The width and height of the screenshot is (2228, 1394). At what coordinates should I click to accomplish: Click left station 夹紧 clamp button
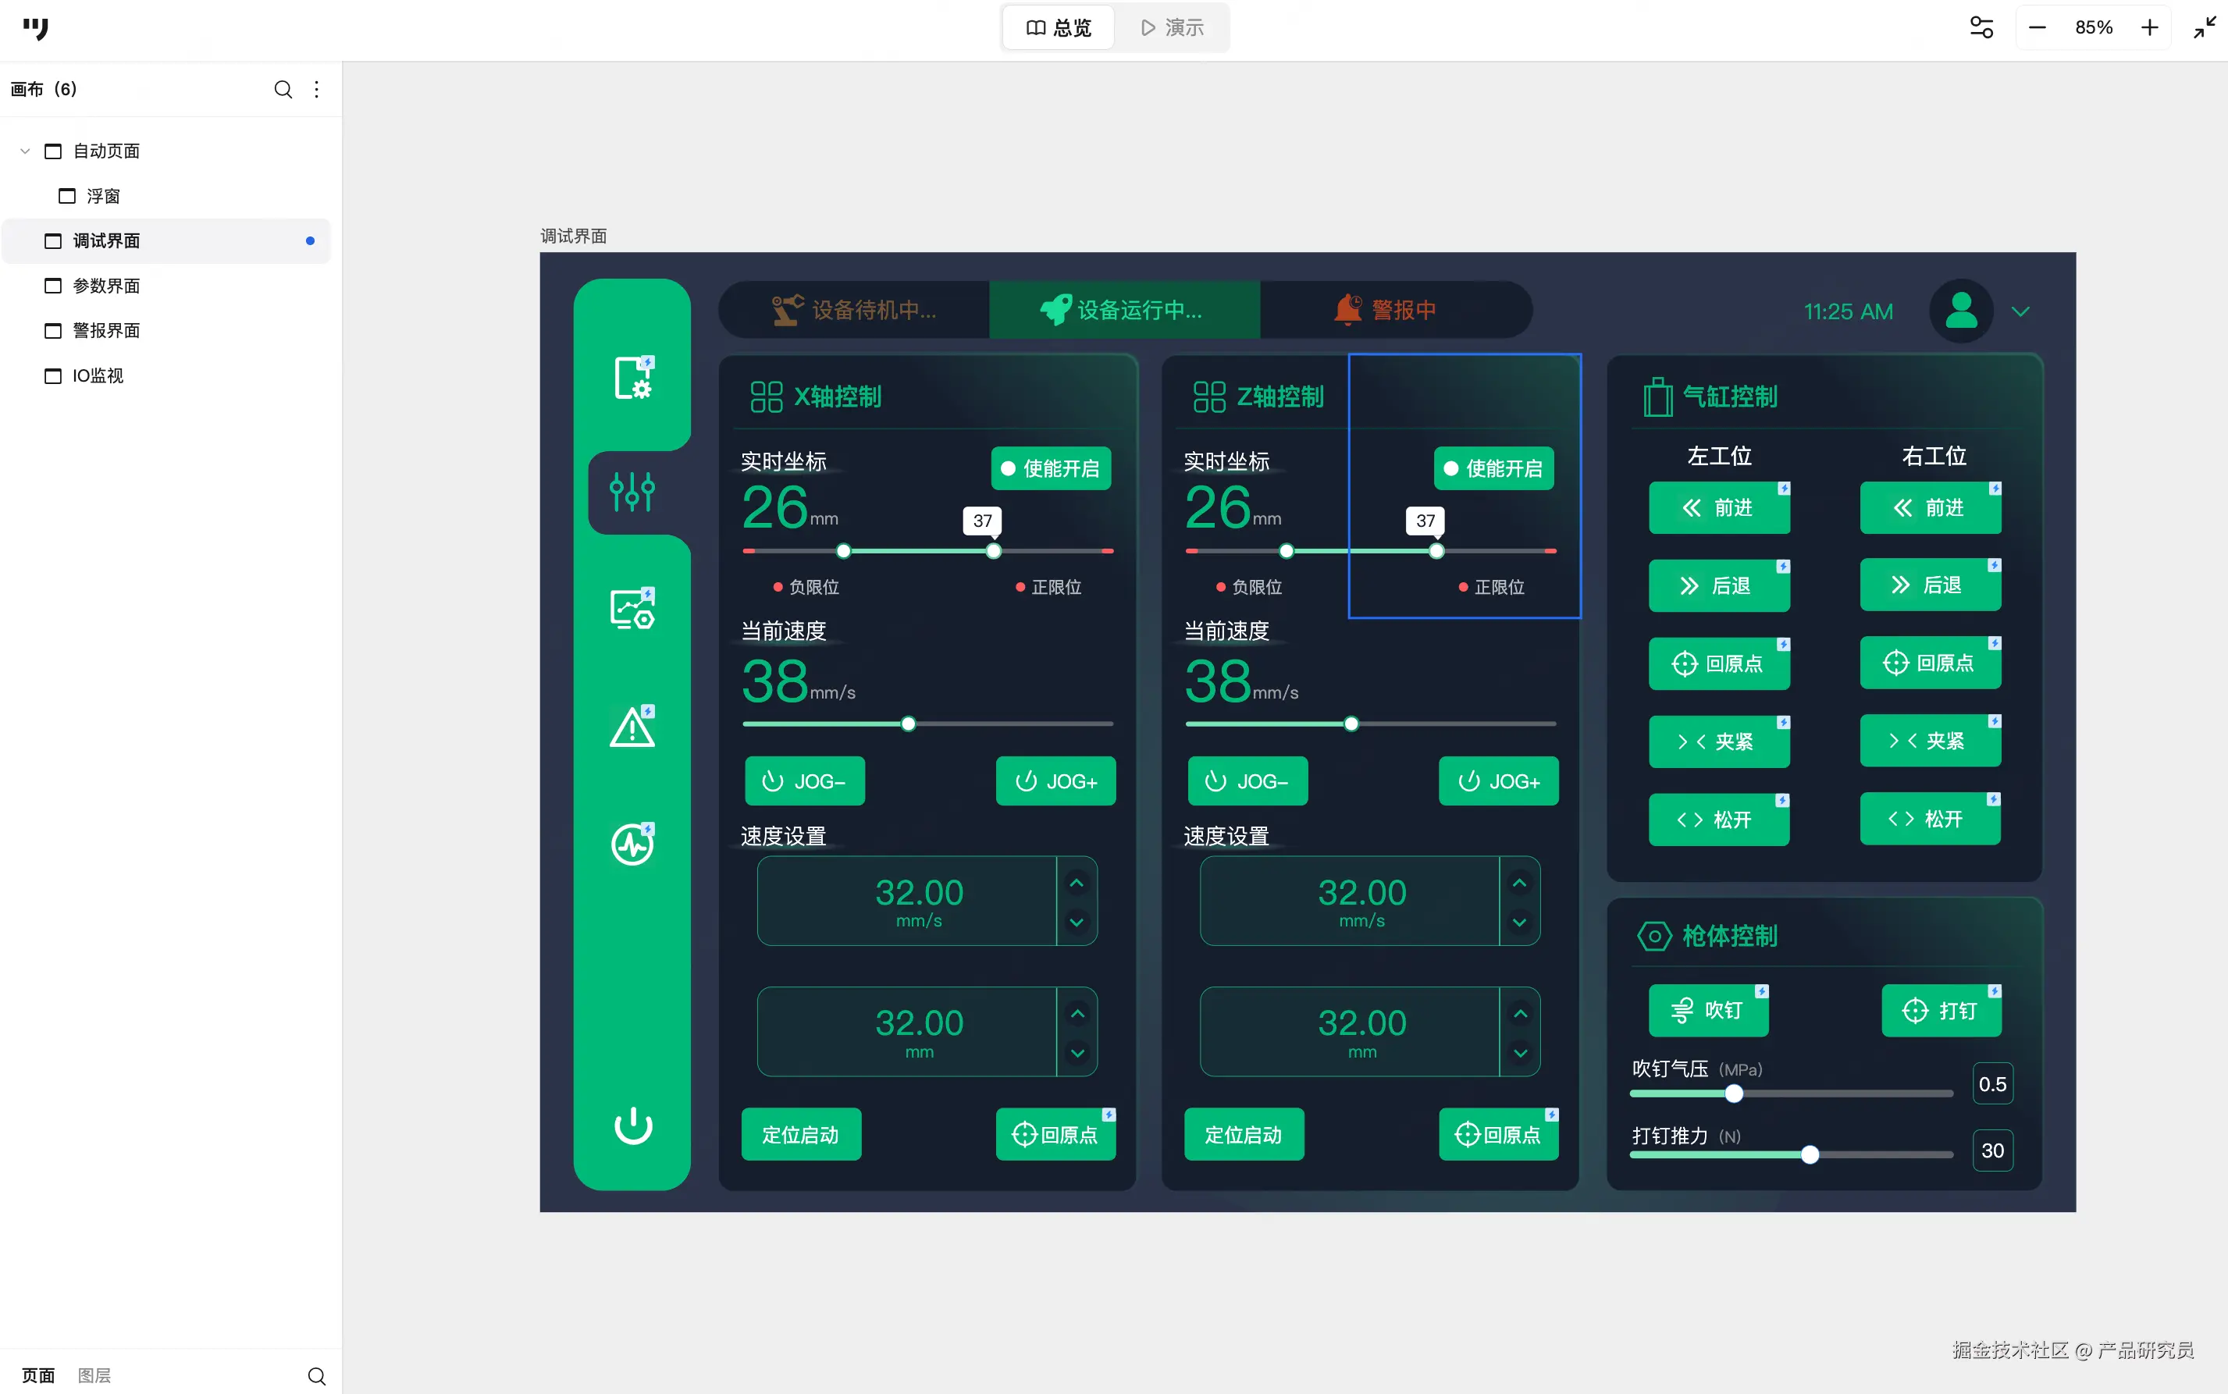(x=1718, y=741)
